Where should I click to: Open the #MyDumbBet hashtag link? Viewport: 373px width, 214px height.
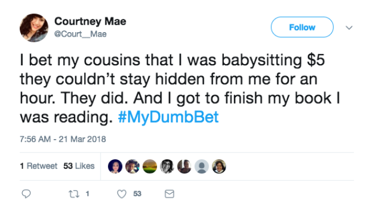coord(168,117)
